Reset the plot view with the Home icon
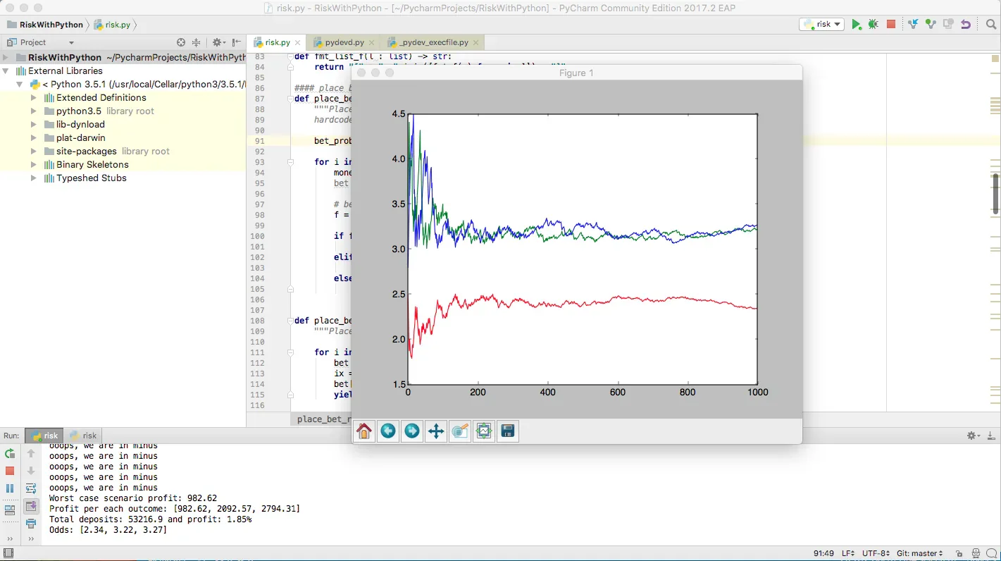Viewport: 1001px width, 561px height. pos(364,431)
